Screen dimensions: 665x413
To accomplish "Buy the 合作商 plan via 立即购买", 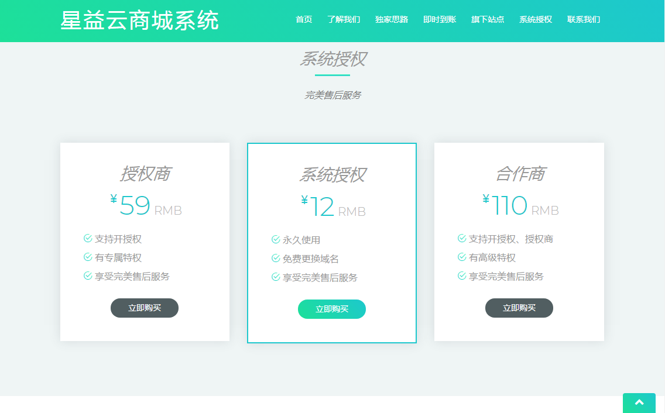I will coord(519,308).
